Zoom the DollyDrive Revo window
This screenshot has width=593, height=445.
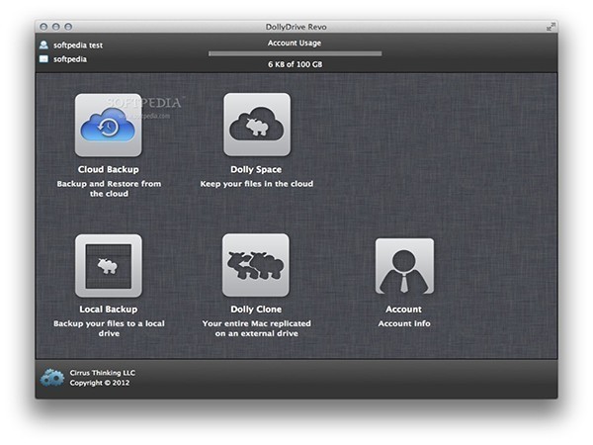click(x=68, y=27)
